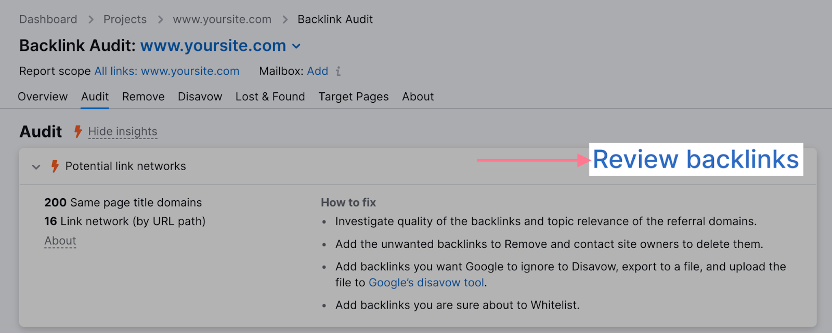Screen dimensions: 832x333
Task: Click lightning icon next to Potential link networks
Action: tap(55, 166)
